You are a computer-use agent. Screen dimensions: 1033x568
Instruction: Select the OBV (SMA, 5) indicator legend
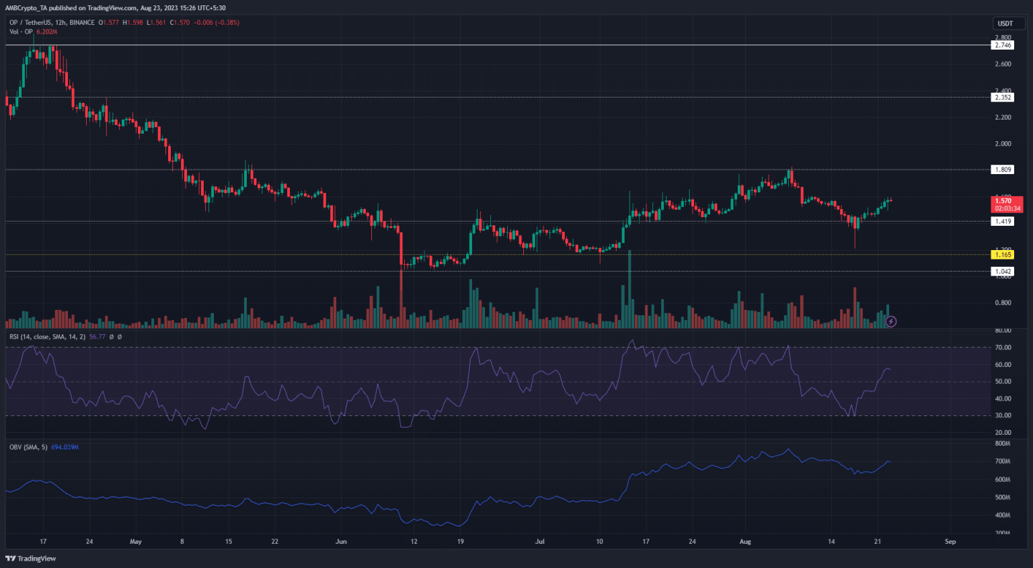point(28,447)
